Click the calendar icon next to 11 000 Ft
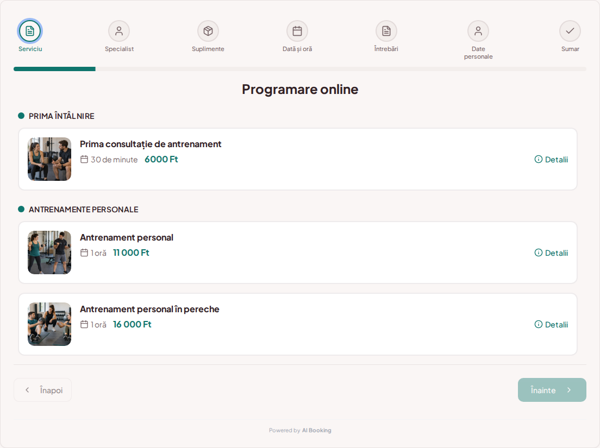The height and width of the screenshot is (448, 600). pos(84,253)
